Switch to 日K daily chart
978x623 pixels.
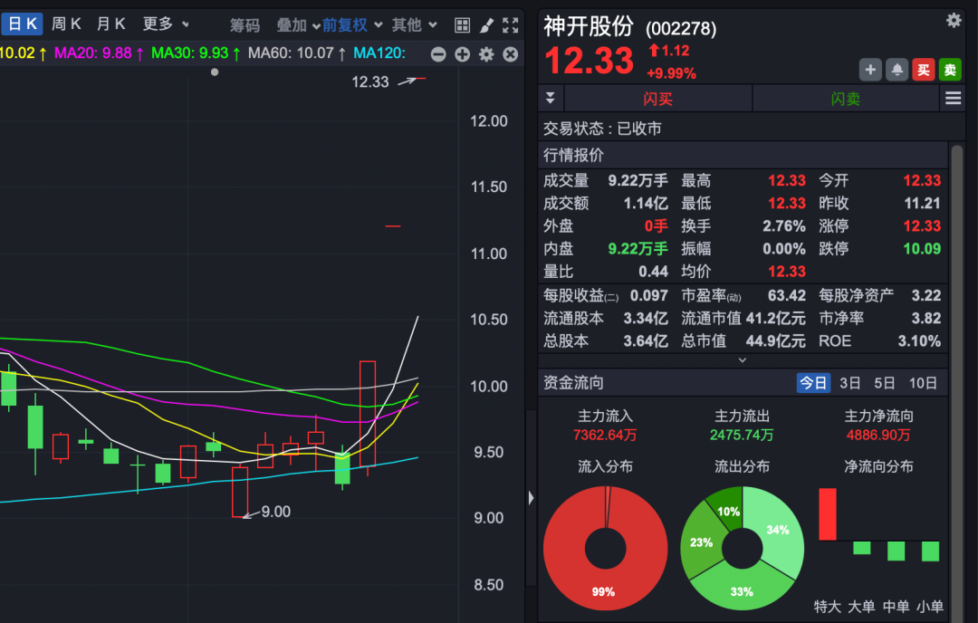click(23, 24)
